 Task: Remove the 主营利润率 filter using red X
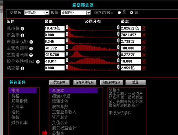pos(144,48)
